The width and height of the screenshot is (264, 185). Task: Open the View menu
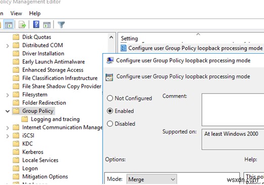point(16,13)
